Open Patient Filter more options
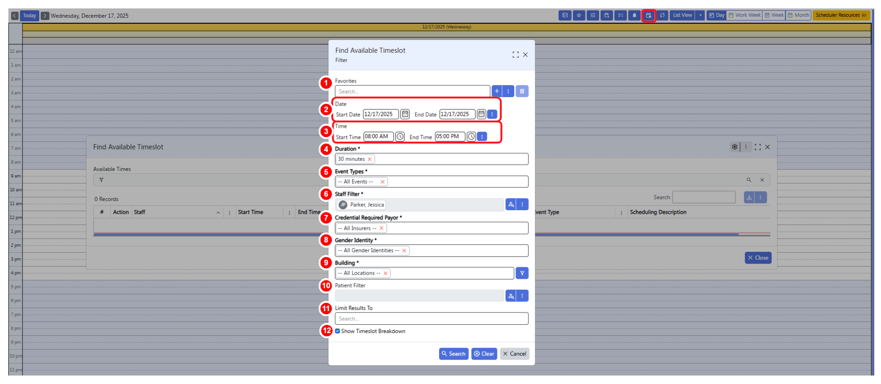 click(522, 296)
